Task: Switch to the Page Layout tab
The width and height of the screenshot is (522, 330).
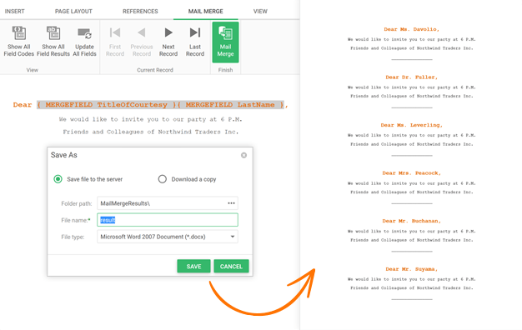Action: (73, 12)
